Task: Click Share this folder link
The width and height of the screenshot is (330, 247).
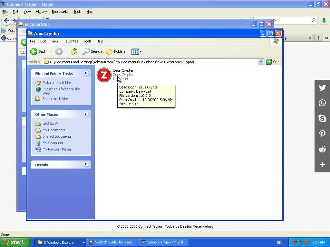Action: (x=55, y=99)
